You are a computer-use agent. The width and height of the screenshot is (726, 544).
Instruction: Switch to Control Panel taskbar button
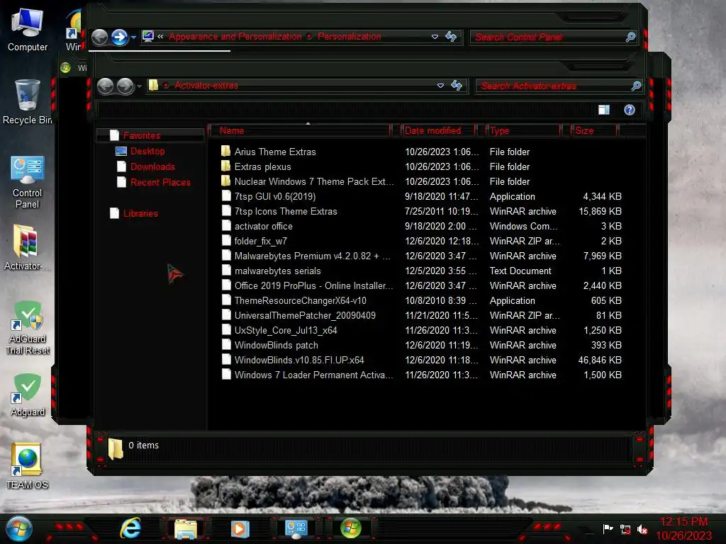[x=296, y=528]
